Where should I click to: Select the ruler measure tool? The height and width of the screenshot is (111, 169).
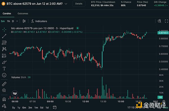4,84
